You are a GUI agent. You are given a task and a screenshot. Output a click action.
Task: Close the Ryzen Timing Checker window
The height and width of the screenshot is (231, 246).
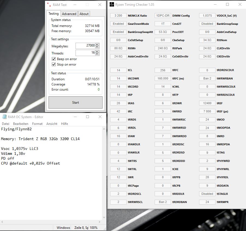(240, 5)
